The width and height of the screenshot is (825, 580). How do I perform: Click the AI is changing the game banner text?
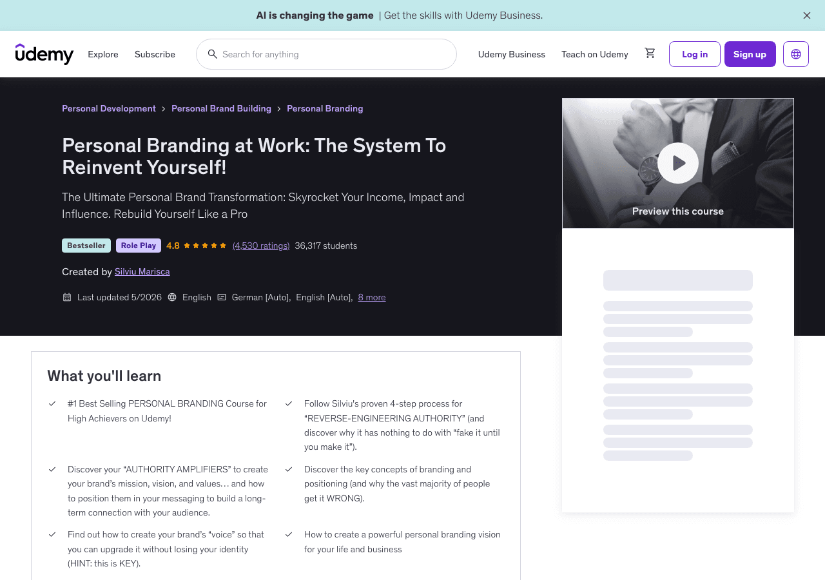click(x=315, y=15)
